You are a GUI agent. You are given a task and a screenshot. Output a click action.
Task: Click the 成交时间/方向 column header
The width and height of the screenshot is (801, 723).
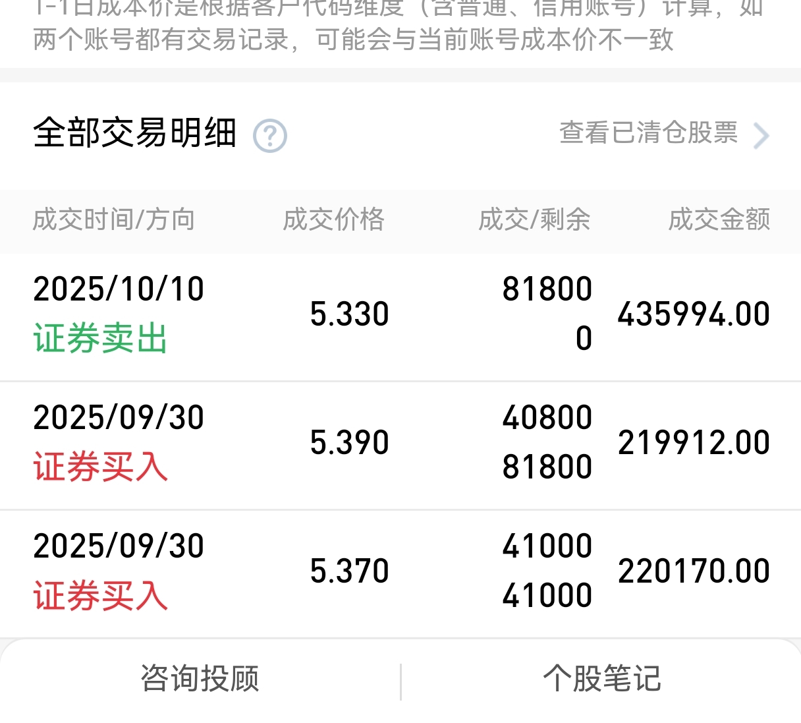[x=114, y=219]
